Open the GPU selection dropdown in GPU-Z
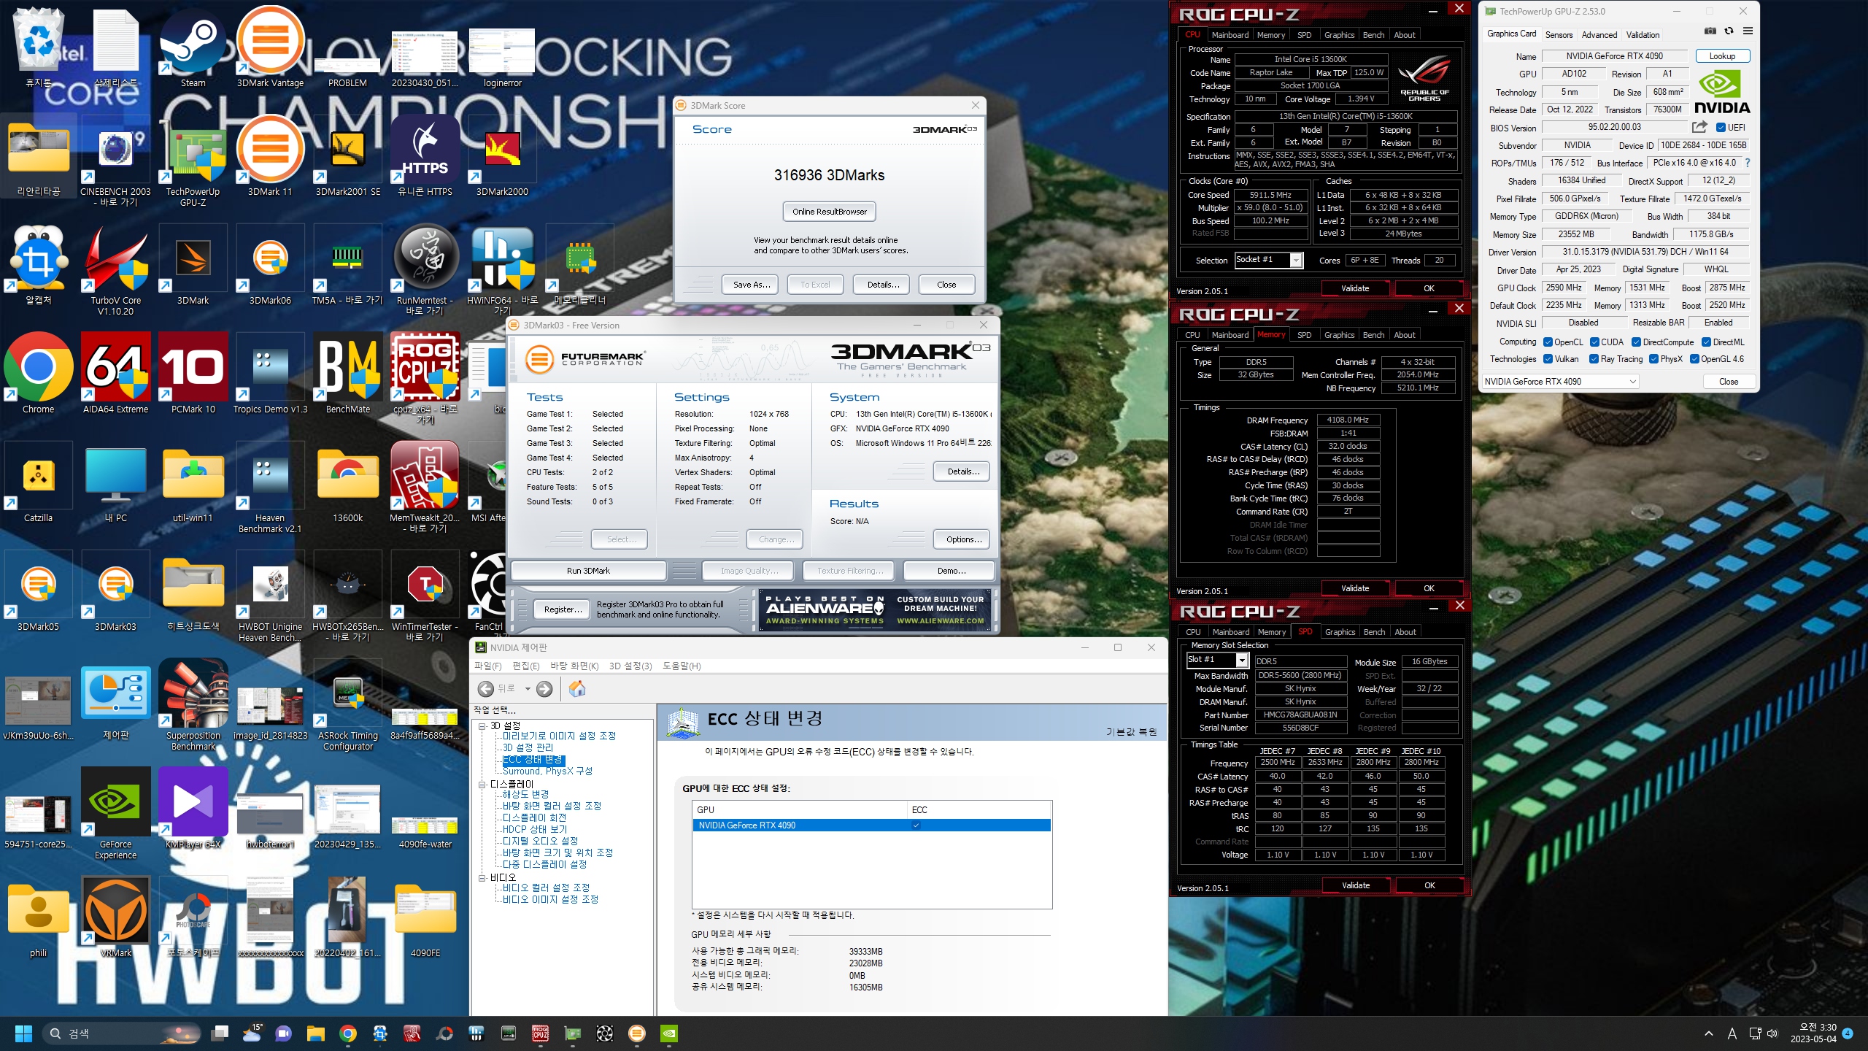 click(1561, 382)
